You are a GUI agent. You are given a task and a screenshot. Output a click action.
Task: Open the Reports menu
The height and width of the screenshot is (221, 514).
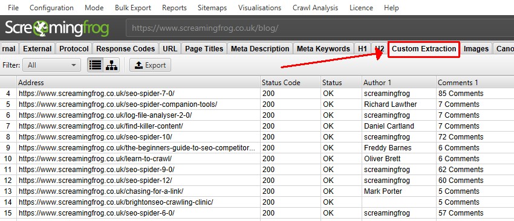pos(174,7)
